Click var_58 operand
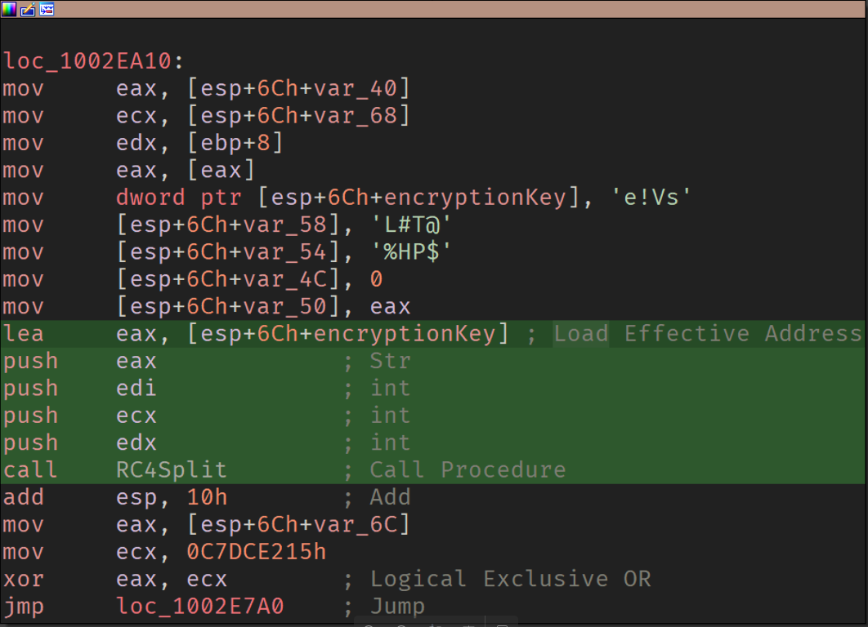Screen dimensions: 868x627 coord(284,224)
